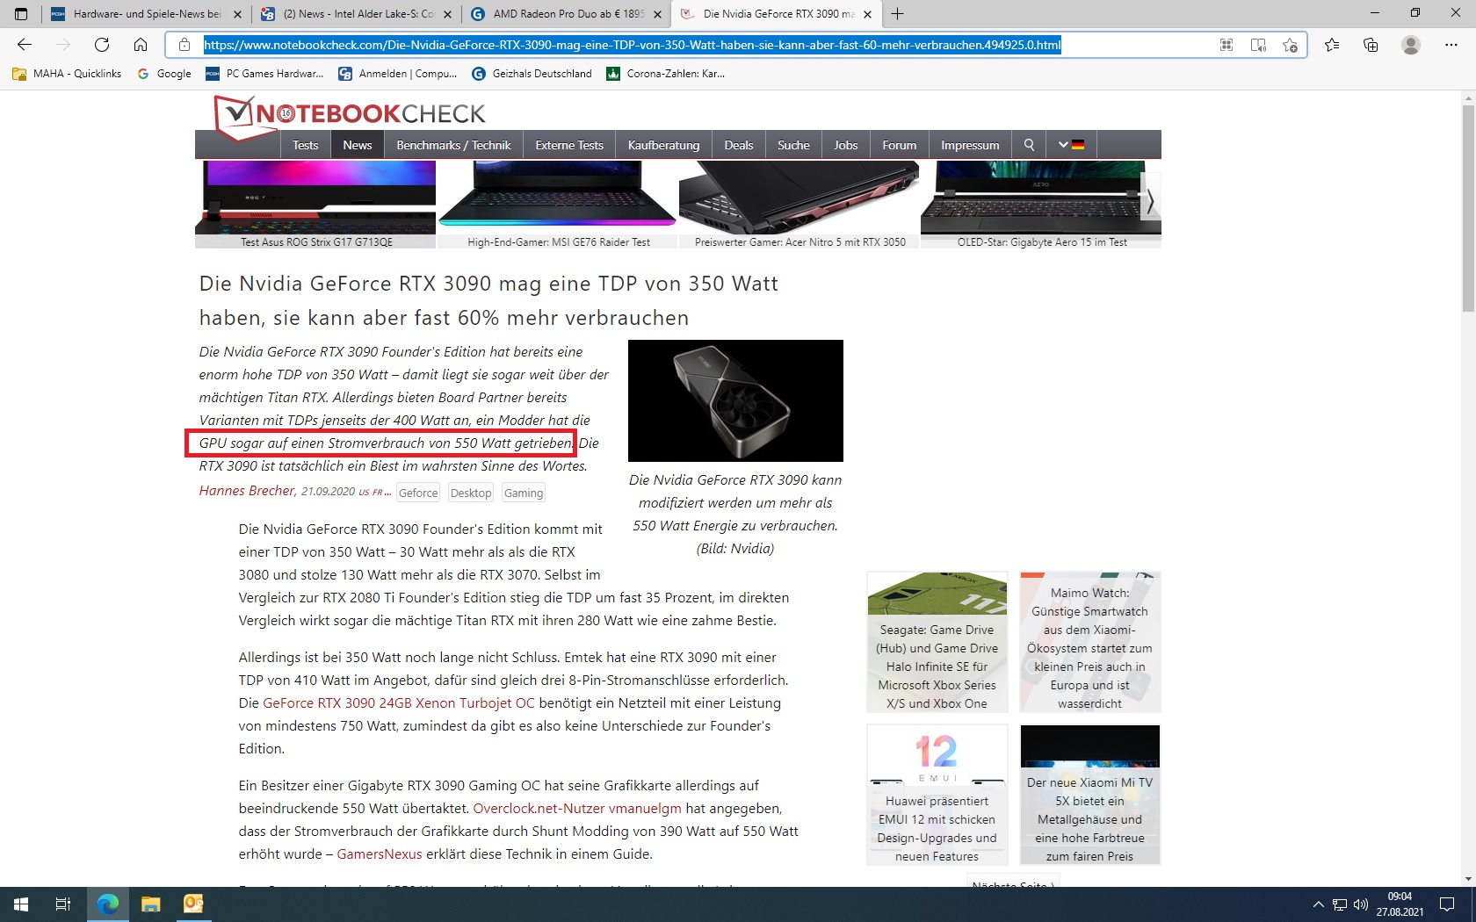Screen dimensions: 1476x922
Task: Open PC Games Hardware bookmark
Action: pos(264,74)
